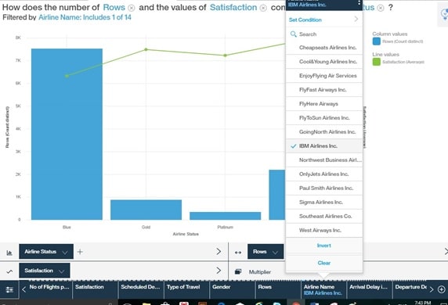Viewport: 448px width, 305px height.
Task: Select Rows tray column
Action: 278,290
